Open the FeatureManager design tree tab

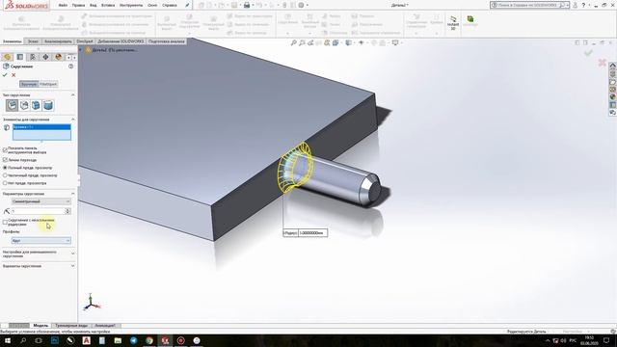7,57
